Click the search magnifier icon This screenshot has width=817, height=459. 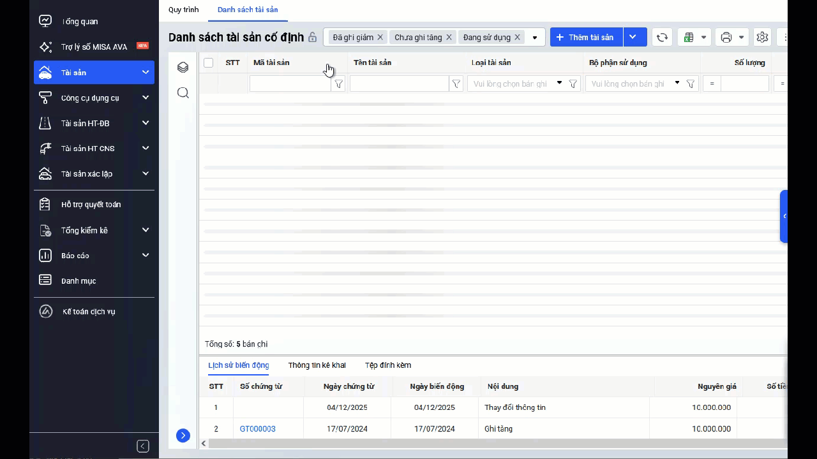point(183,93)
